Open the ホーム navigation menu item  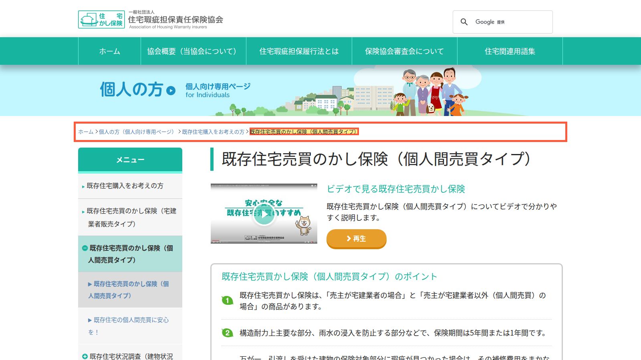coord(109,51)
